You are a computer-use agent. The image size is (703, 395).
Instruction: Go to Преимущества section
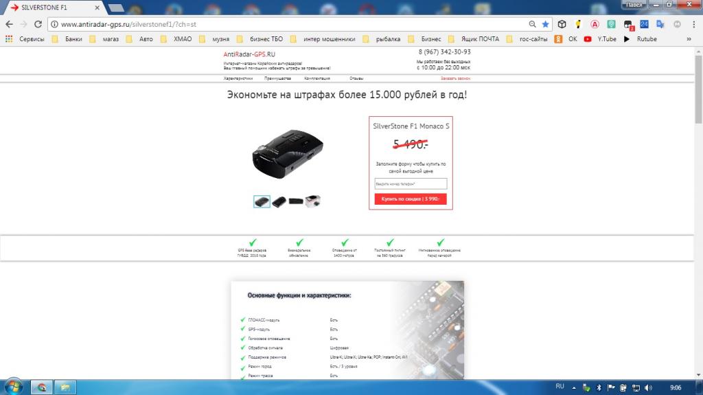[277, 78]
